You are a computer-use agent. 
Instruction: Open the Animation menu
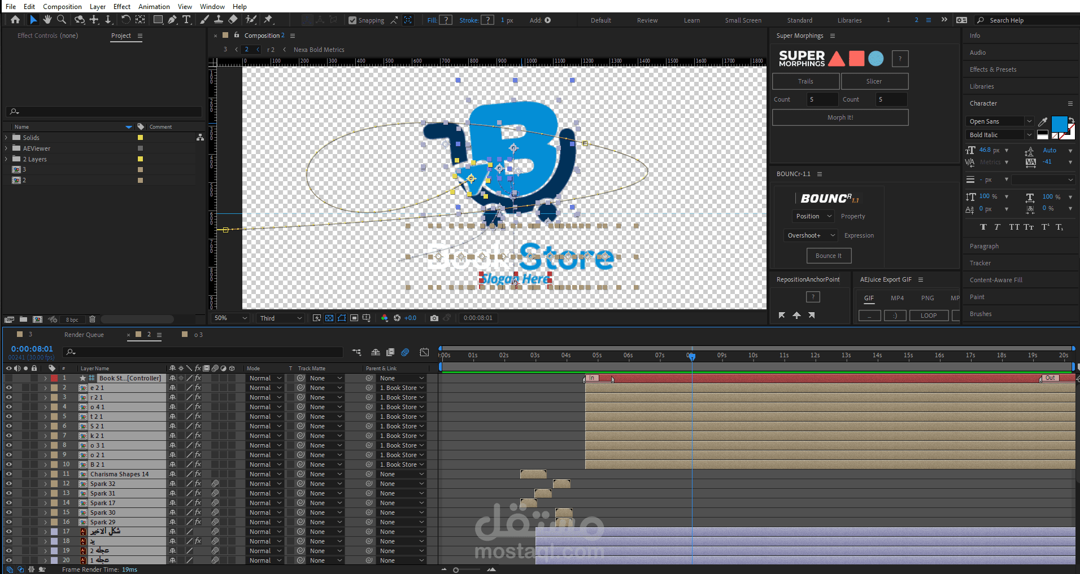(154, 6)
